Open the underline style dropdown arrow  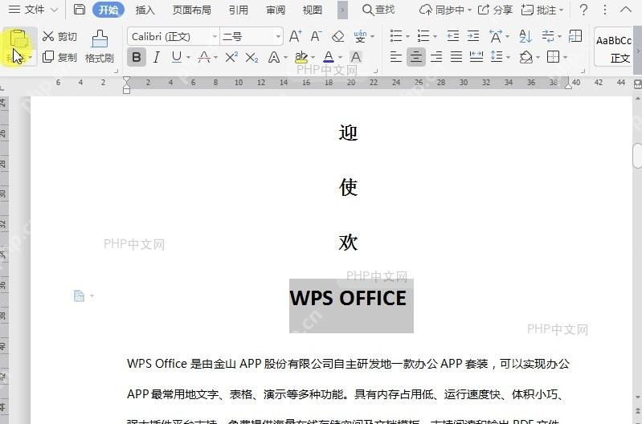[188, 58]
